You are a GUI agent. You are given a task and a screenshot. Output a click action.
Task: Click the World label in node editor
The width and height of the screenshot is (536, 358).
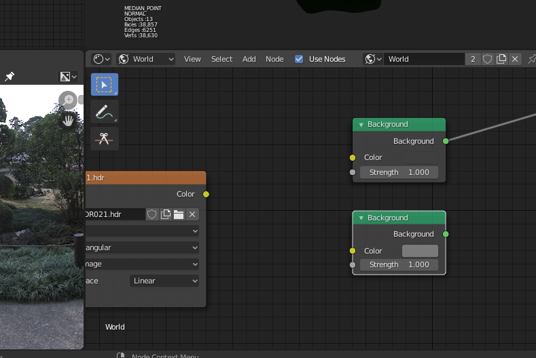click(x=115, y=327)
